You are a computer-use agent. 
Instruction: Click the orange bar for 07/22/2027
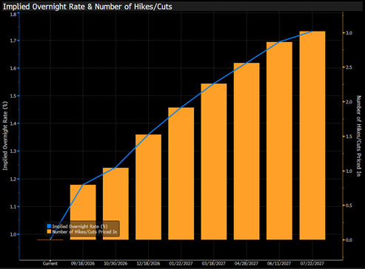[x=312, y=135]
